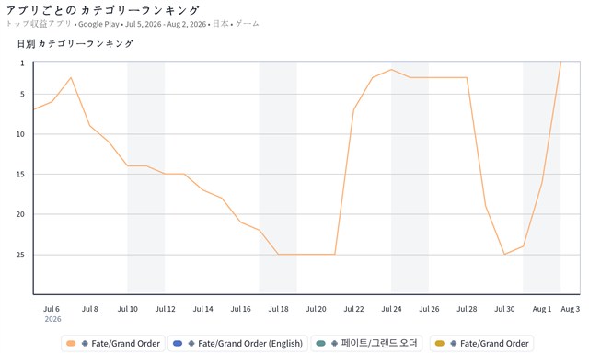Click the Jul 22 x-axis label

pos(353,309)
